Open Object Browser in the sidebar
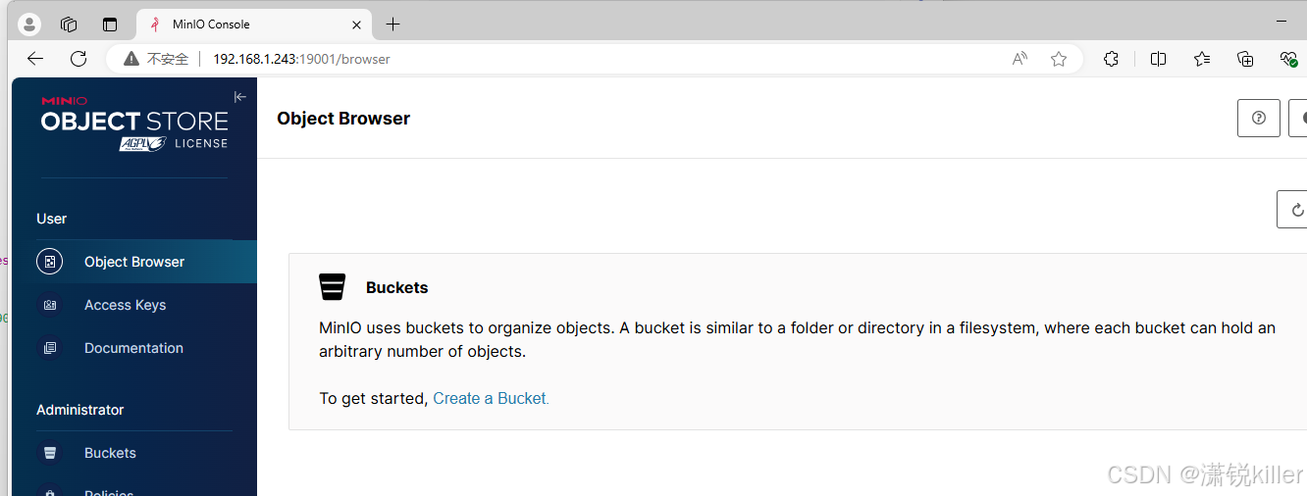This screenshot has width=1307, height=496. (133, 262)
